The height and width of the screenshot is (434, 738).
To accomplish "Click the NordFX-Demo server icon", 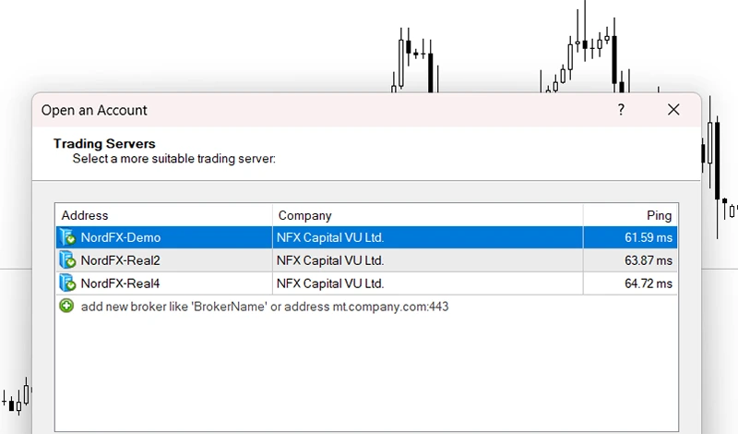I will (x=66, y=237).
